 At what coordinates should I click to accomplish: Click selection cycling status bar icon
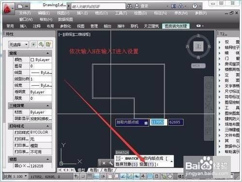click(x=164, y=176)
